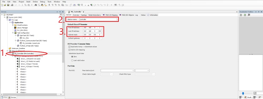Switch to the Information tab
The height and width of the screenshot is (99, 263).
pyautogui.click(x=153, y=15)
